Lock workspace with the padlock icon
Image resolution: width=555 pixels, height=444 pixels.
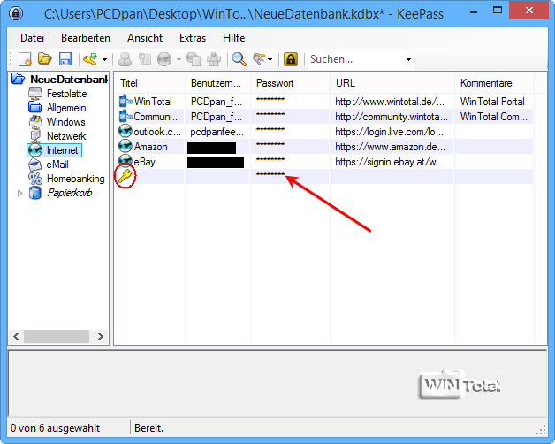click(291, 59)
